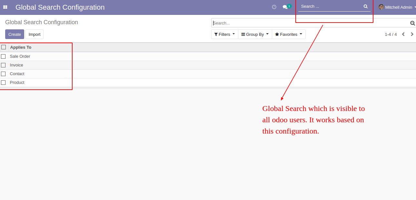Open the Mitchell Admin user menu
This screenshot has width=416, height=200.
coord(399,7)
